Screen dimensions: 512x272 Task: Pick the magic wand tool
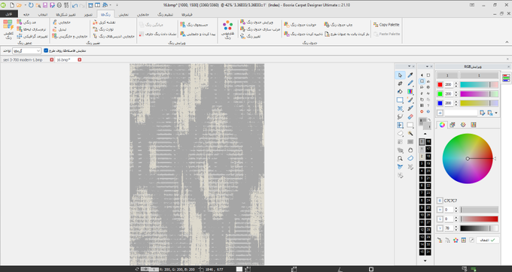click(x=410, y=134)
